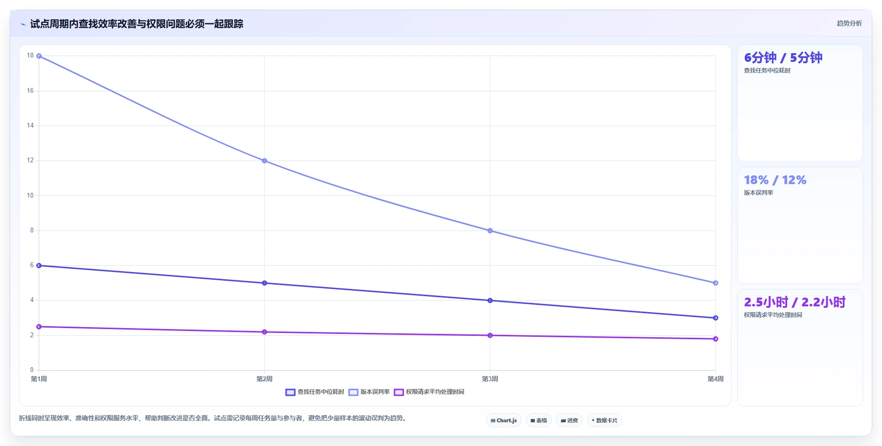Click the 权限请求 point at 第2周
882x446 pixels.
tap(264, 332)
